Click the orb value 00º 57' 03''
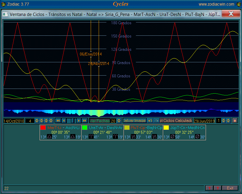Screen dimensions: 242x194 pyautogui.click(x=143, y=132)
